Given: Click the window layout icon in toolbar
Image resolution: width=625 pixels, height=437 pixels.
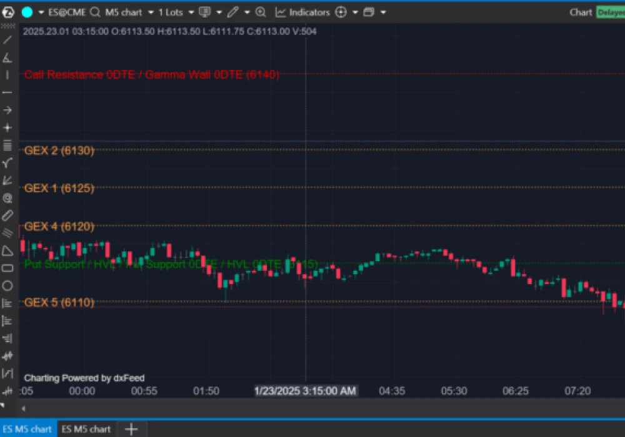Looking at the screenshot, I should (x=369, y=12).
